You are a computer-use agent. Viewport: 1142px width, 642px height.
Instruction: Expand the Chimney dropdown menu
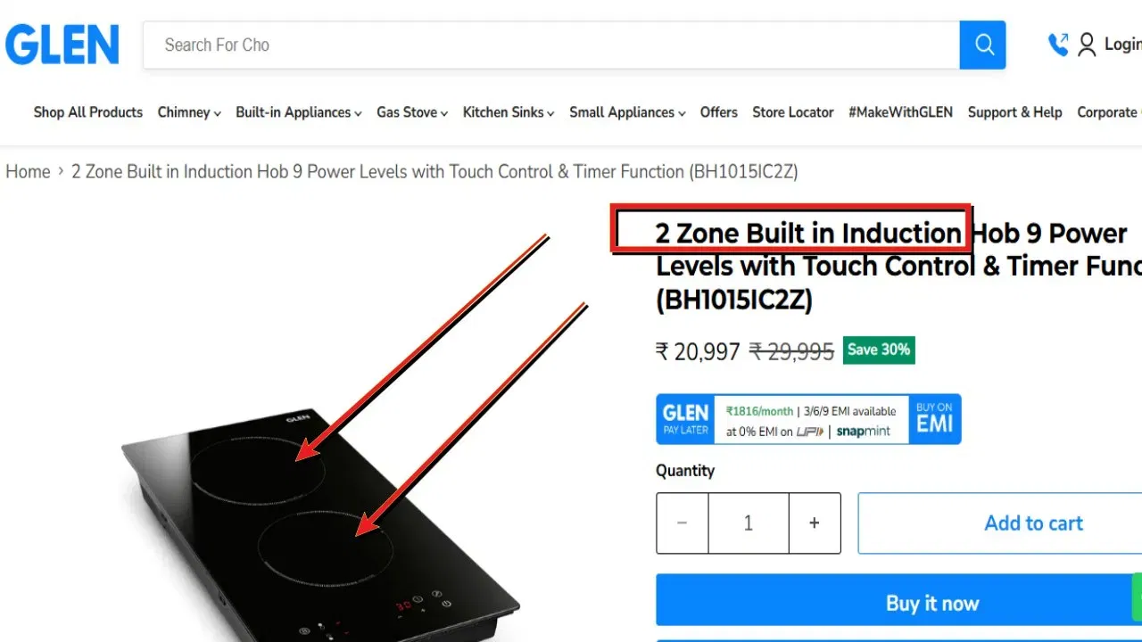tap(189, 112)
